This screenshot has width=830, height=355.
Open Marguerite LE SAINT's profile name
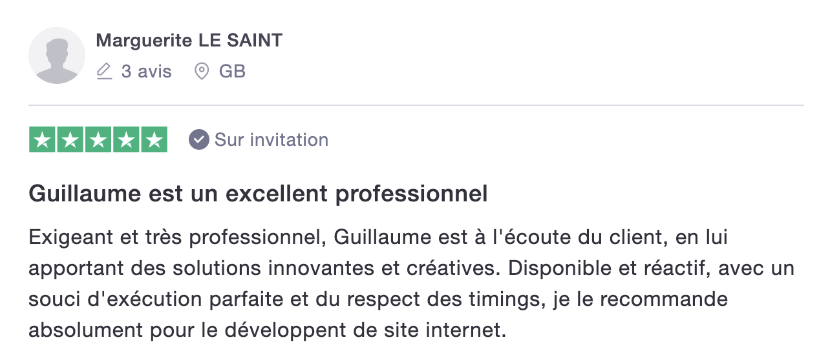tap(189, 41)
